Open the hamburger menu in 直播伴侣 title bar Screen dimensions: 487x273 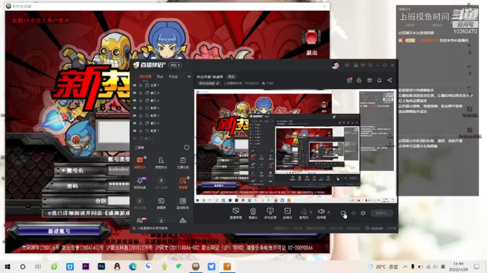(x=370, y=66)
